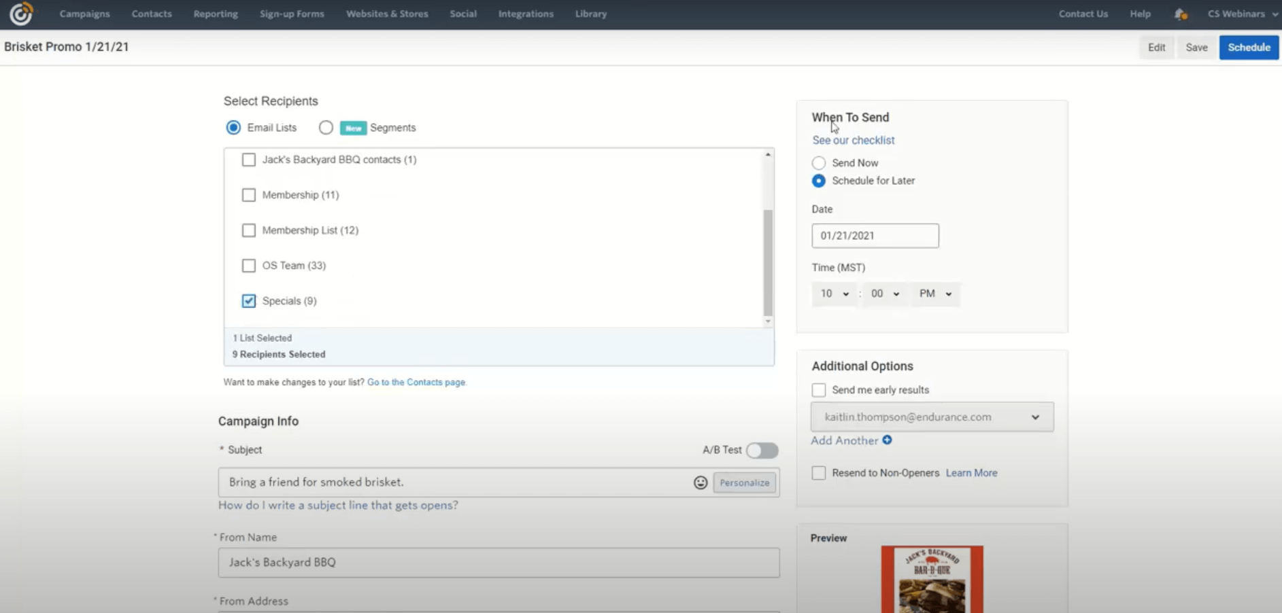1282x613 pixels.
Task: Click the plus icon beside Add Another
Action: tap(887, 440)
